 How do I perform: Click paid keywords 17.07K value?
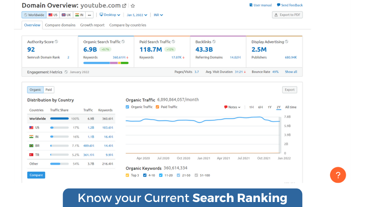click(x=176, y=57)
